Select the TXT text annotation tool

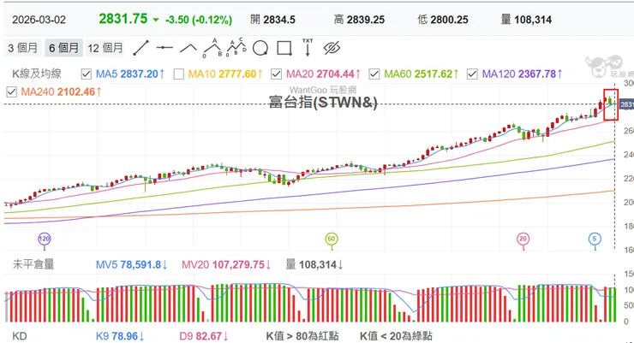[308, 47]
